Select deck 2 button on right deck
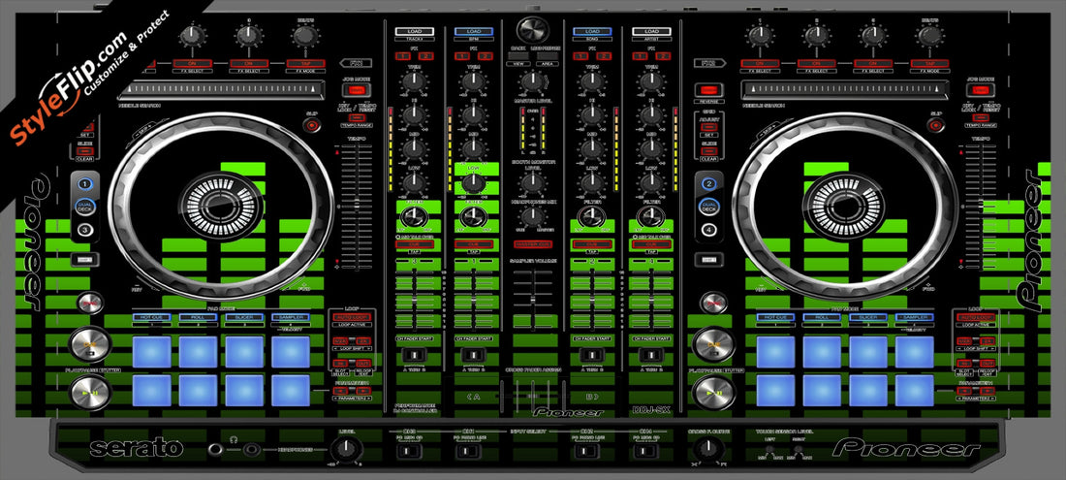This screenshot has width=1066, height=480. [x=708, y=183]
